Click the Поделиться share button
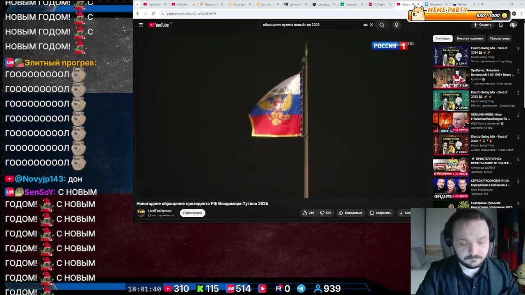The height and width of the screenshot is (295, 525). tap(350, 213)
